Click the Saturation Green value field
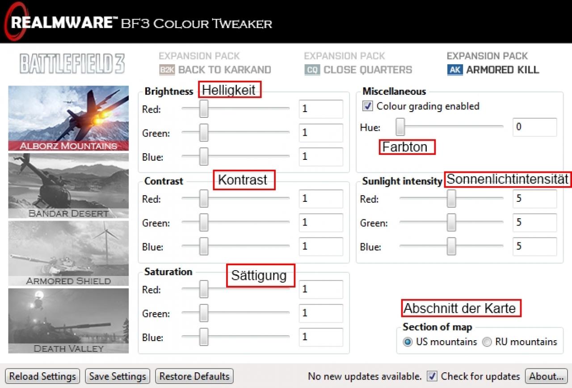 (x=321, y=313)
